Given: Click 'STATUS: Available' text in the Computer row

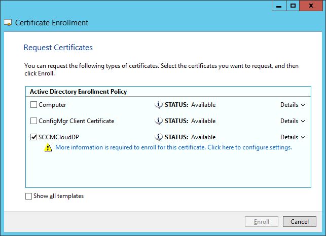Looking at the screenshot, I should pyautogui.click(x=190, y=105).
